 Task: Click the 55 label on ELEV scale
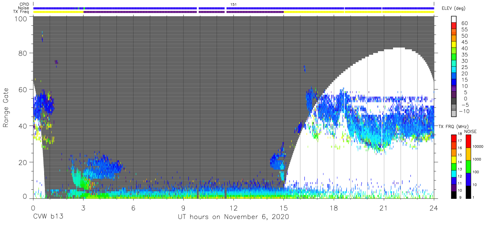(x=464, y=30)
